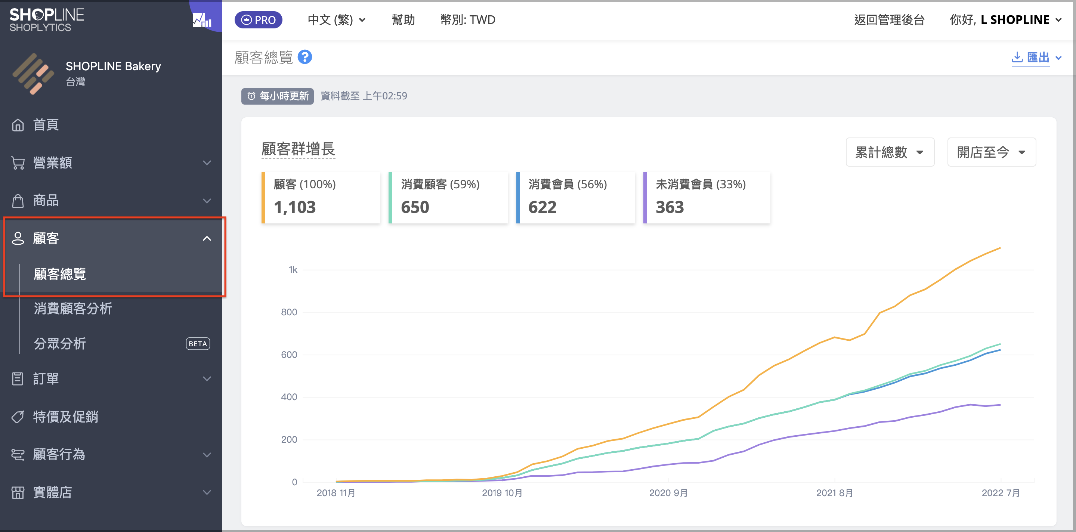Click the blue help question mark icon
1076x532 pixels.
(305, 57)
